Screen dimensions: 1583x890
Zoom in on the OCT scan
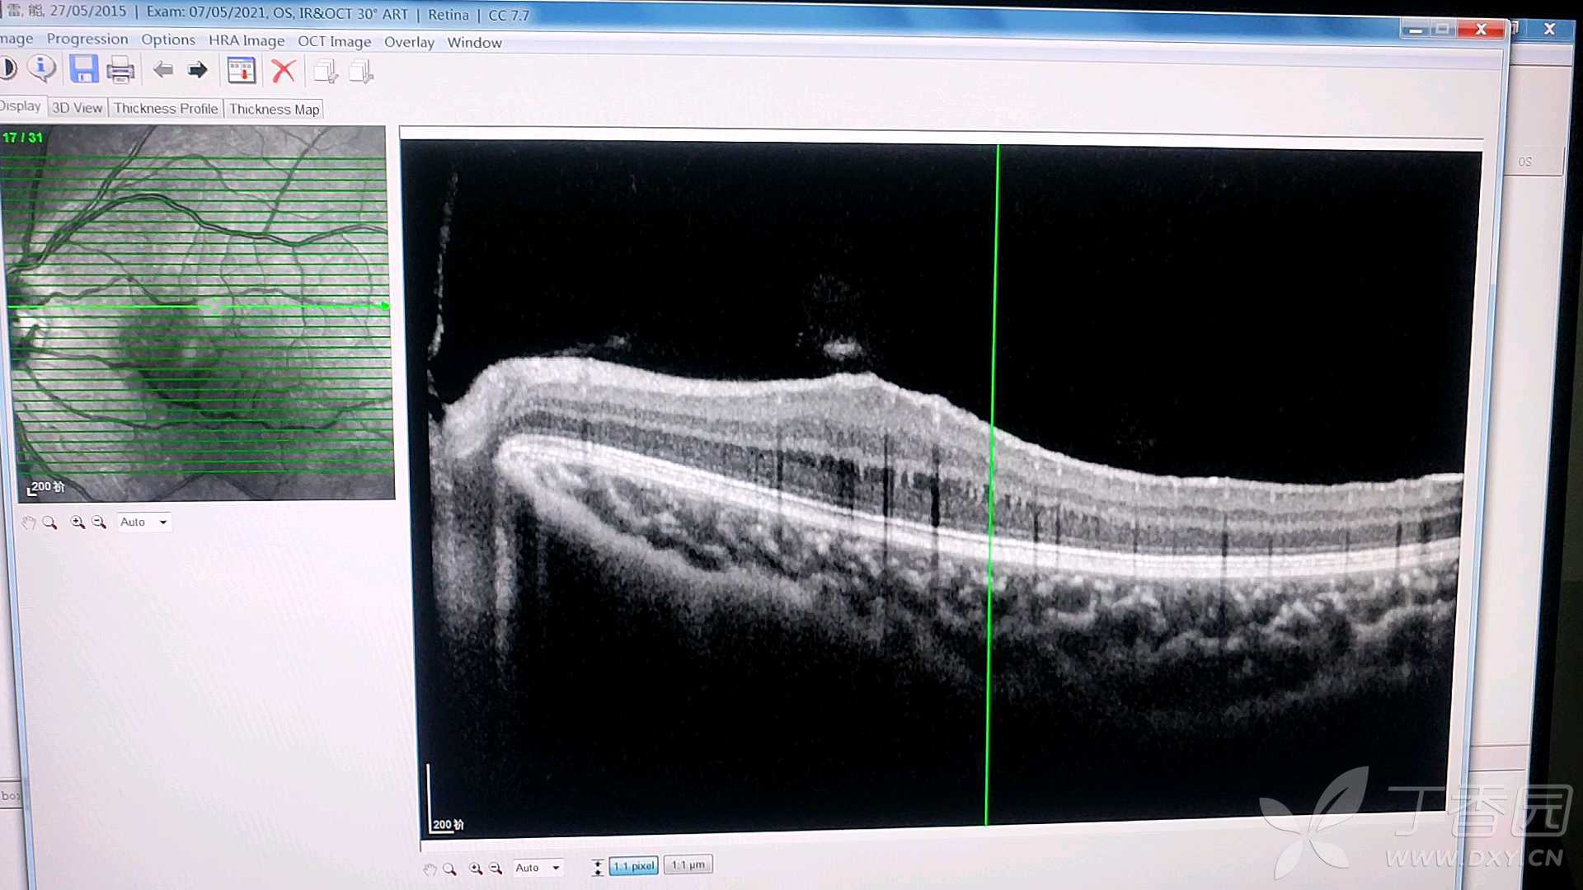476,869
